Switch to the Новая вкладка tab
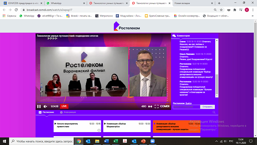The height and width of the screenshot is (145, 257). tap(194, 3)
